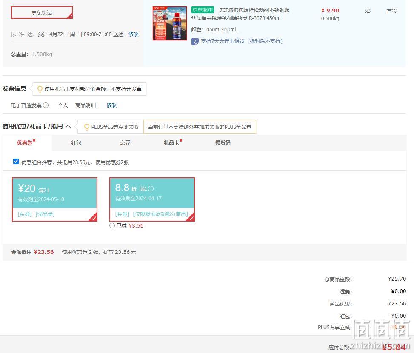Switch to the 红包 tab

[76, 143]
